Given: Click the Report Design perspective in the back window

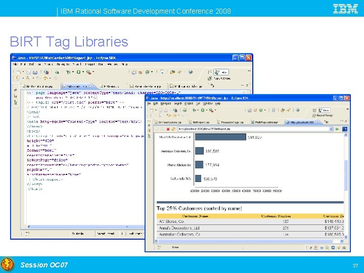Looking at the screenshot, I should tap(219, 78).
